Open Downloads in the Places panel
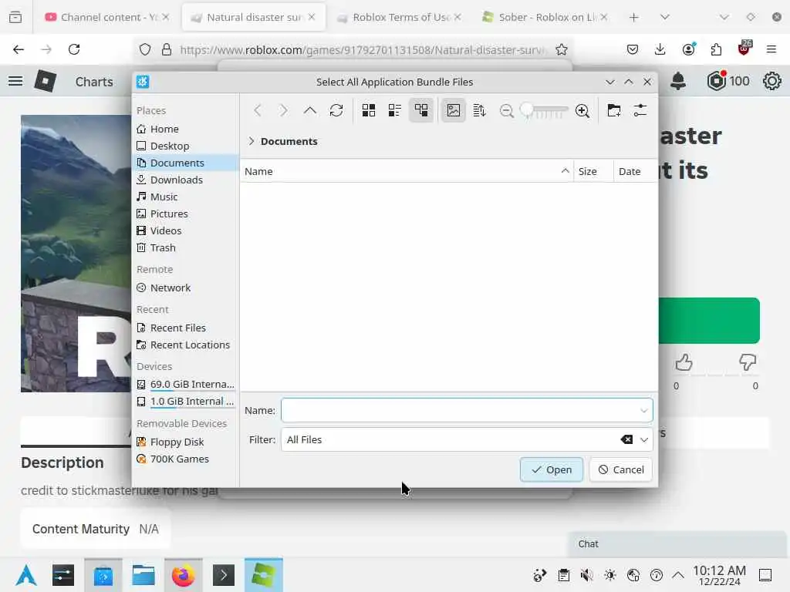This screenshot has height=592, width=790. coord(185,180)
